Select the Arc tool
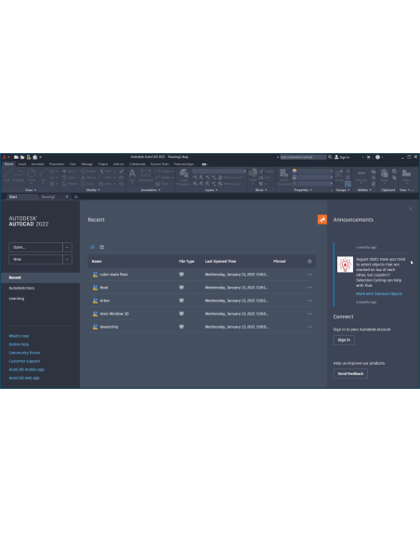The image size is (420, 542). pyautogui.click(x=44, y=175)
